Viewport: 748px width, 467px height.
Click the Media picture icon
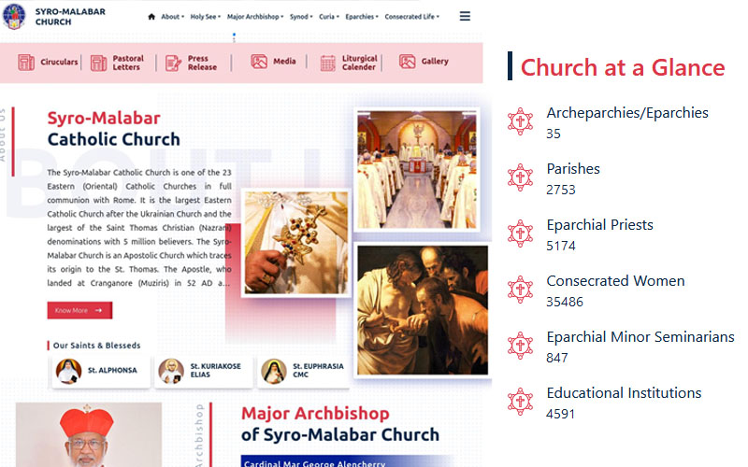[259, 62]
